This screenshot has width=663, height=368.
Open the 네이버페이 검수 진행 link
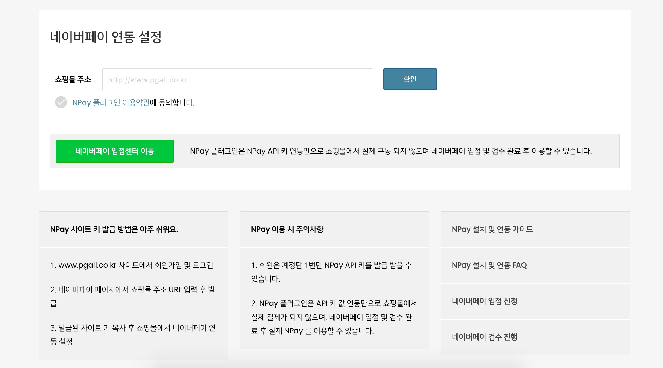(485, 337)
